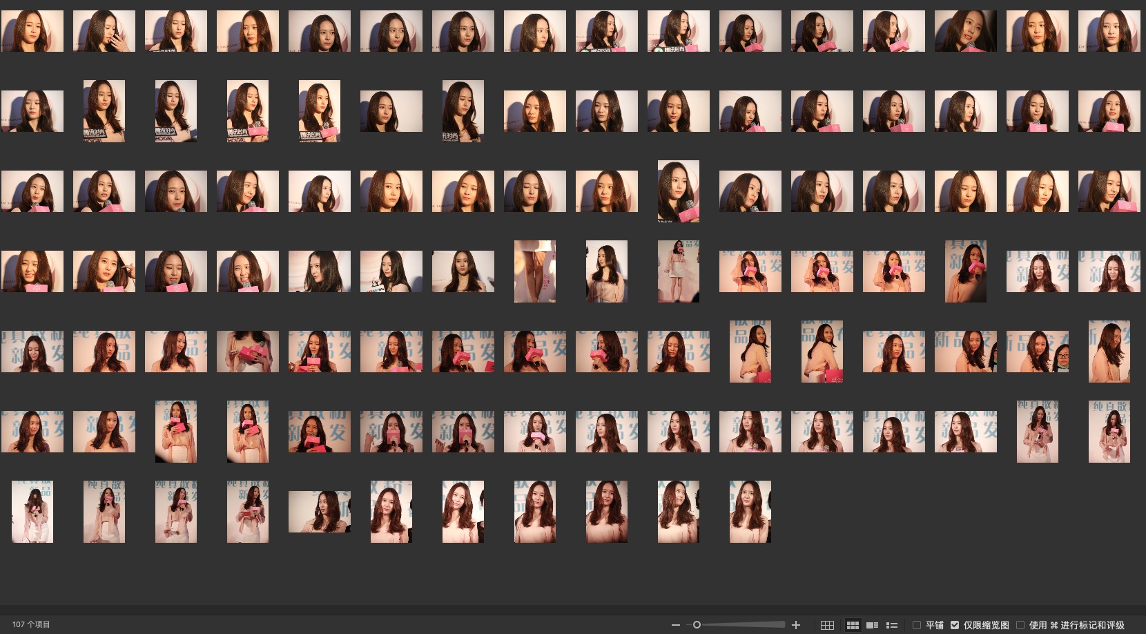Switch to list view
This screenshot has width=1146, height=634.
tap(891, 625)
